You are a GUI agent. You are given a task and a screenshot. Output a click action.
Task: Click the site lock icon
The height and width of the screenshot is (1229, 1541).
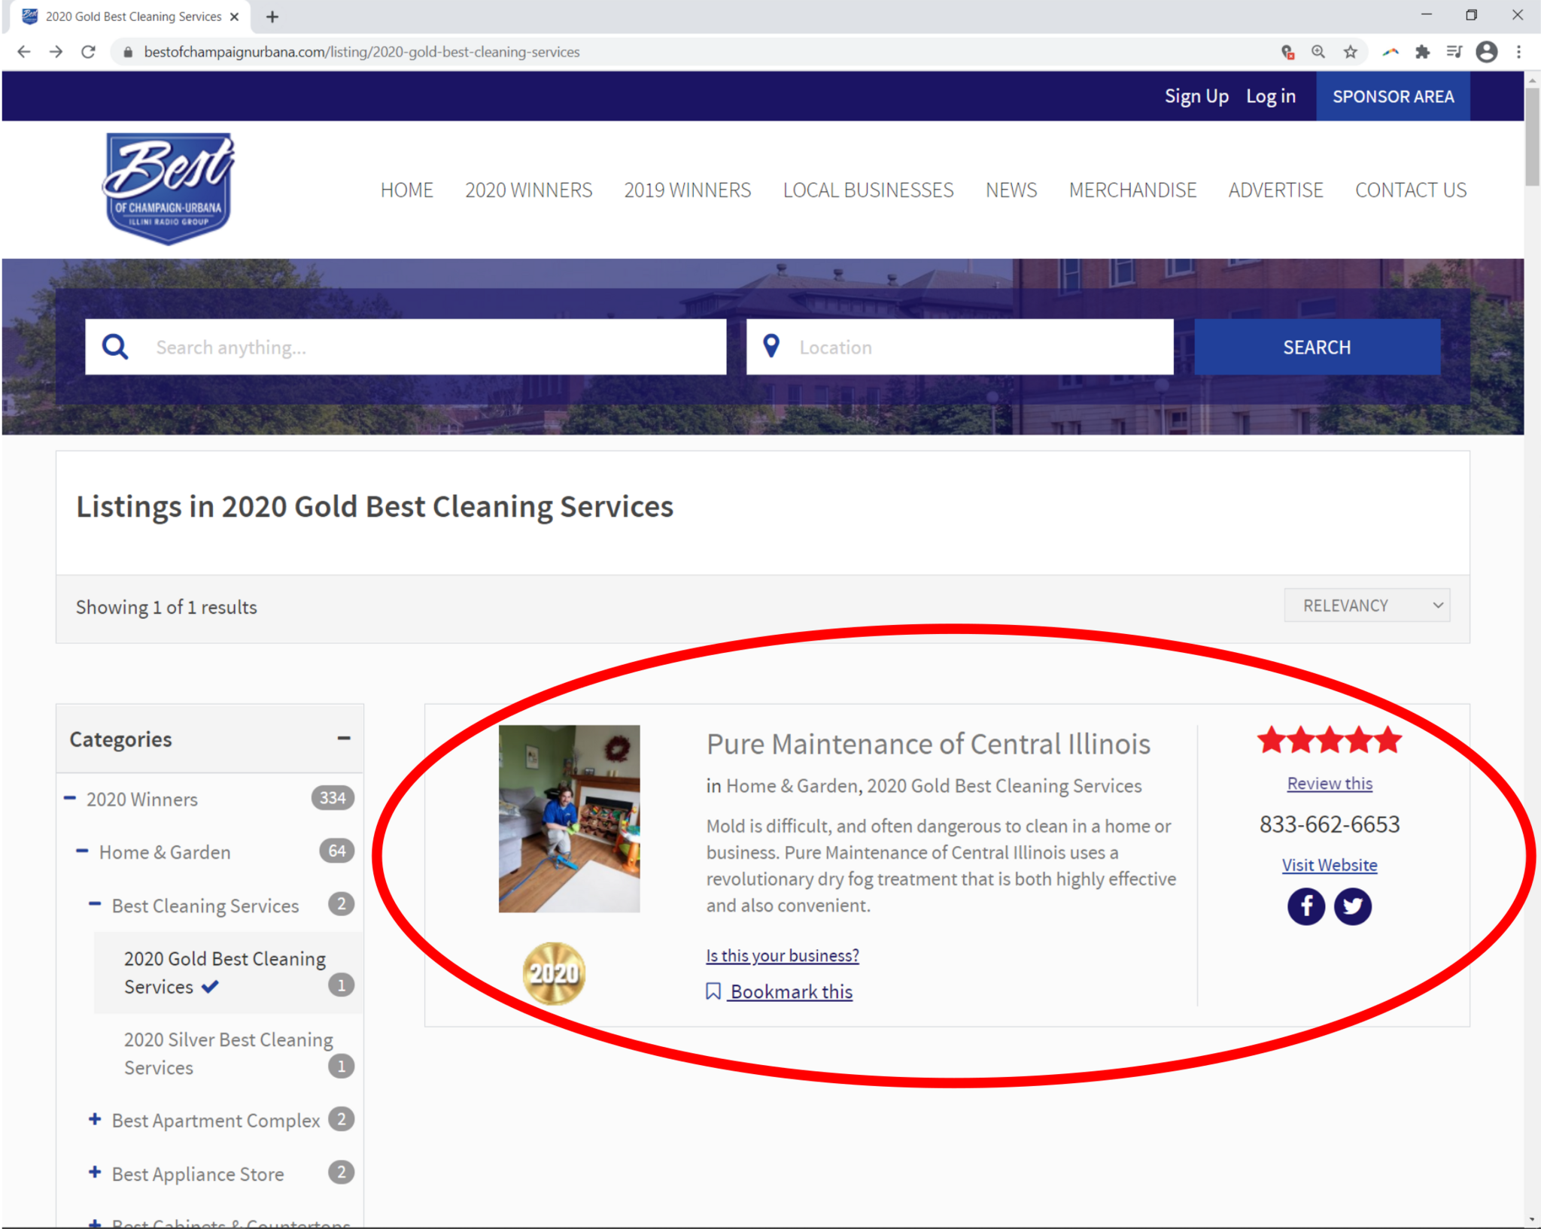point(128,52)
